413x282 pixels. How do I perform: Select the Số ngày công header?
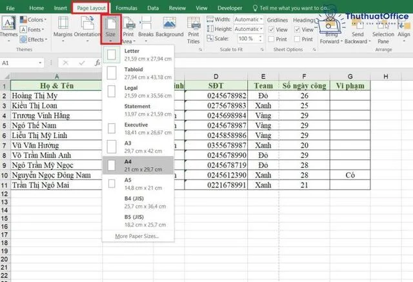tap(304, 86)
